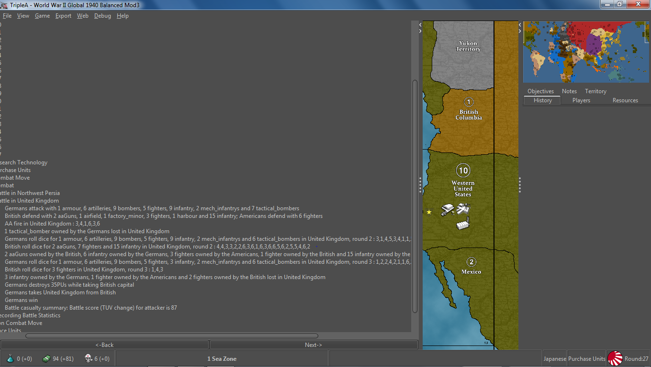Image resolution: width=651 pixels, height=367 pixels.
Task: Select the 'Purchase Units' history row
Action: [x=15, y=170]
